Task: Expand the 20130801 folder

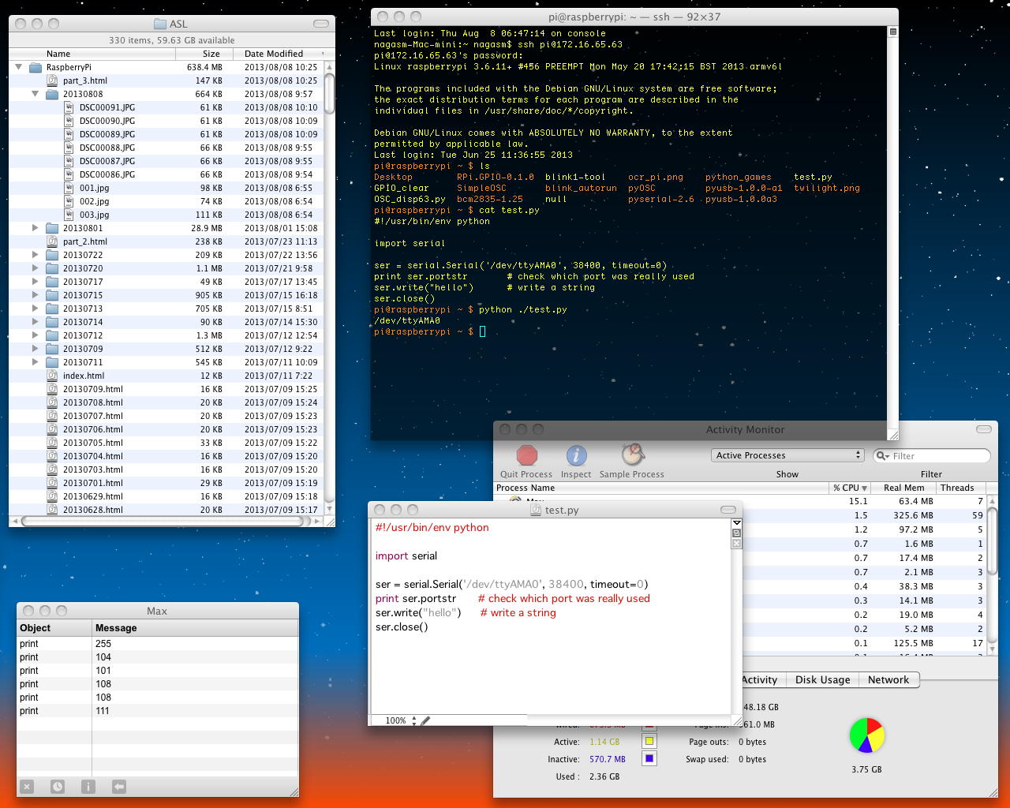Action: 36,228
